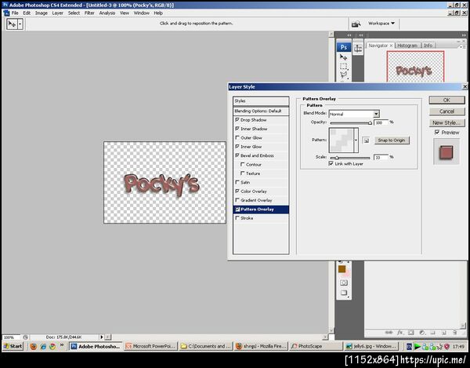Toggle Quick Mask mode icon
The height and width of the screenshot is (368, 470).
tap(344, 282)
